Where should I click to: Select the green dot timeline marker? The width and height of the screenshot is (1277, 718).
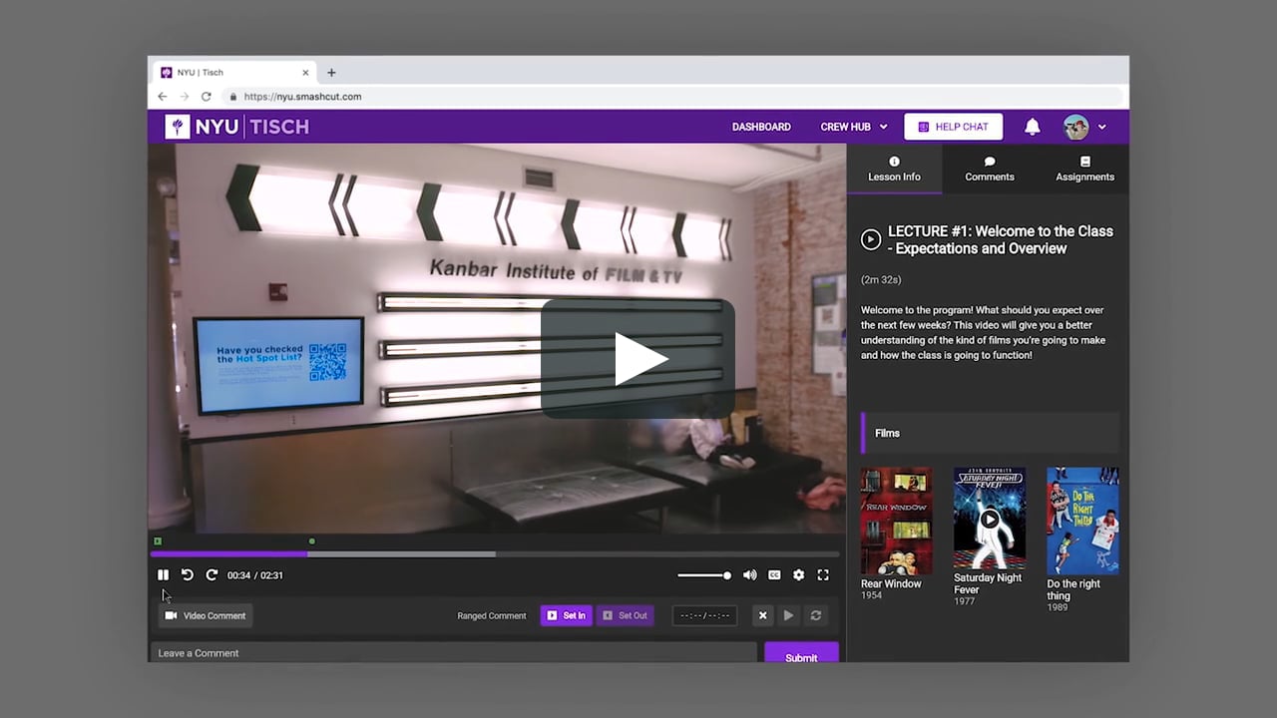[312, 541]
